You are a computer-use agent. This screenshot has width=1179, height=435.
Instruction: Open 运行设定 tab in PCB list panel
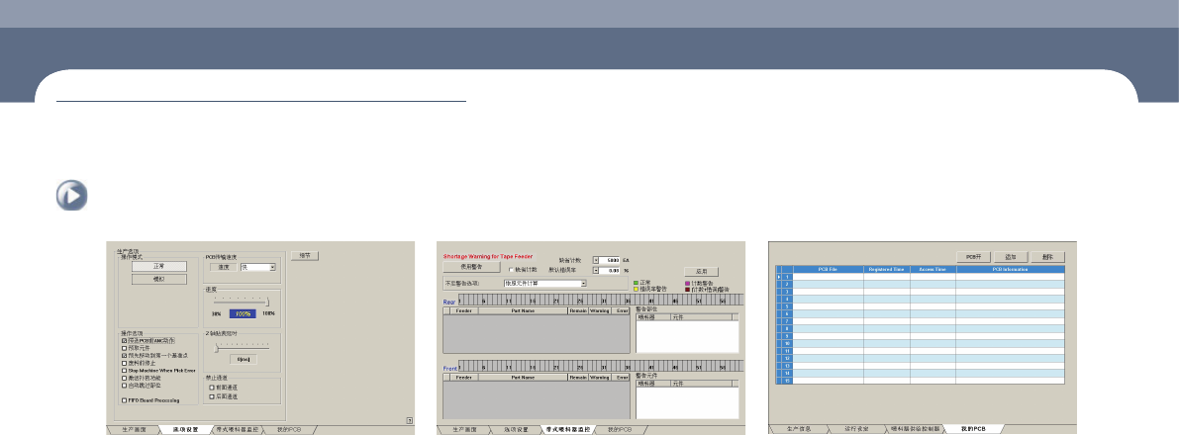pyautogui.click(x=857, y=429)
